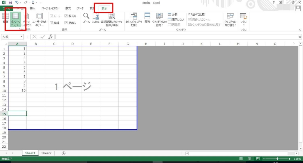Select Page Break Preview icon in status bar

(x=258, y=159)
